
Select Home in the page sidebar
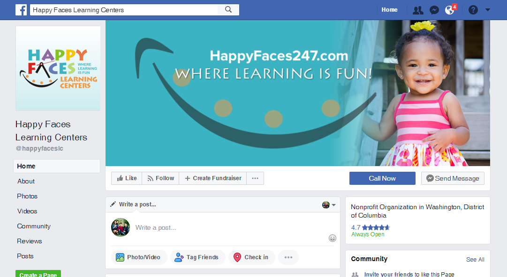tap(57, 166)
